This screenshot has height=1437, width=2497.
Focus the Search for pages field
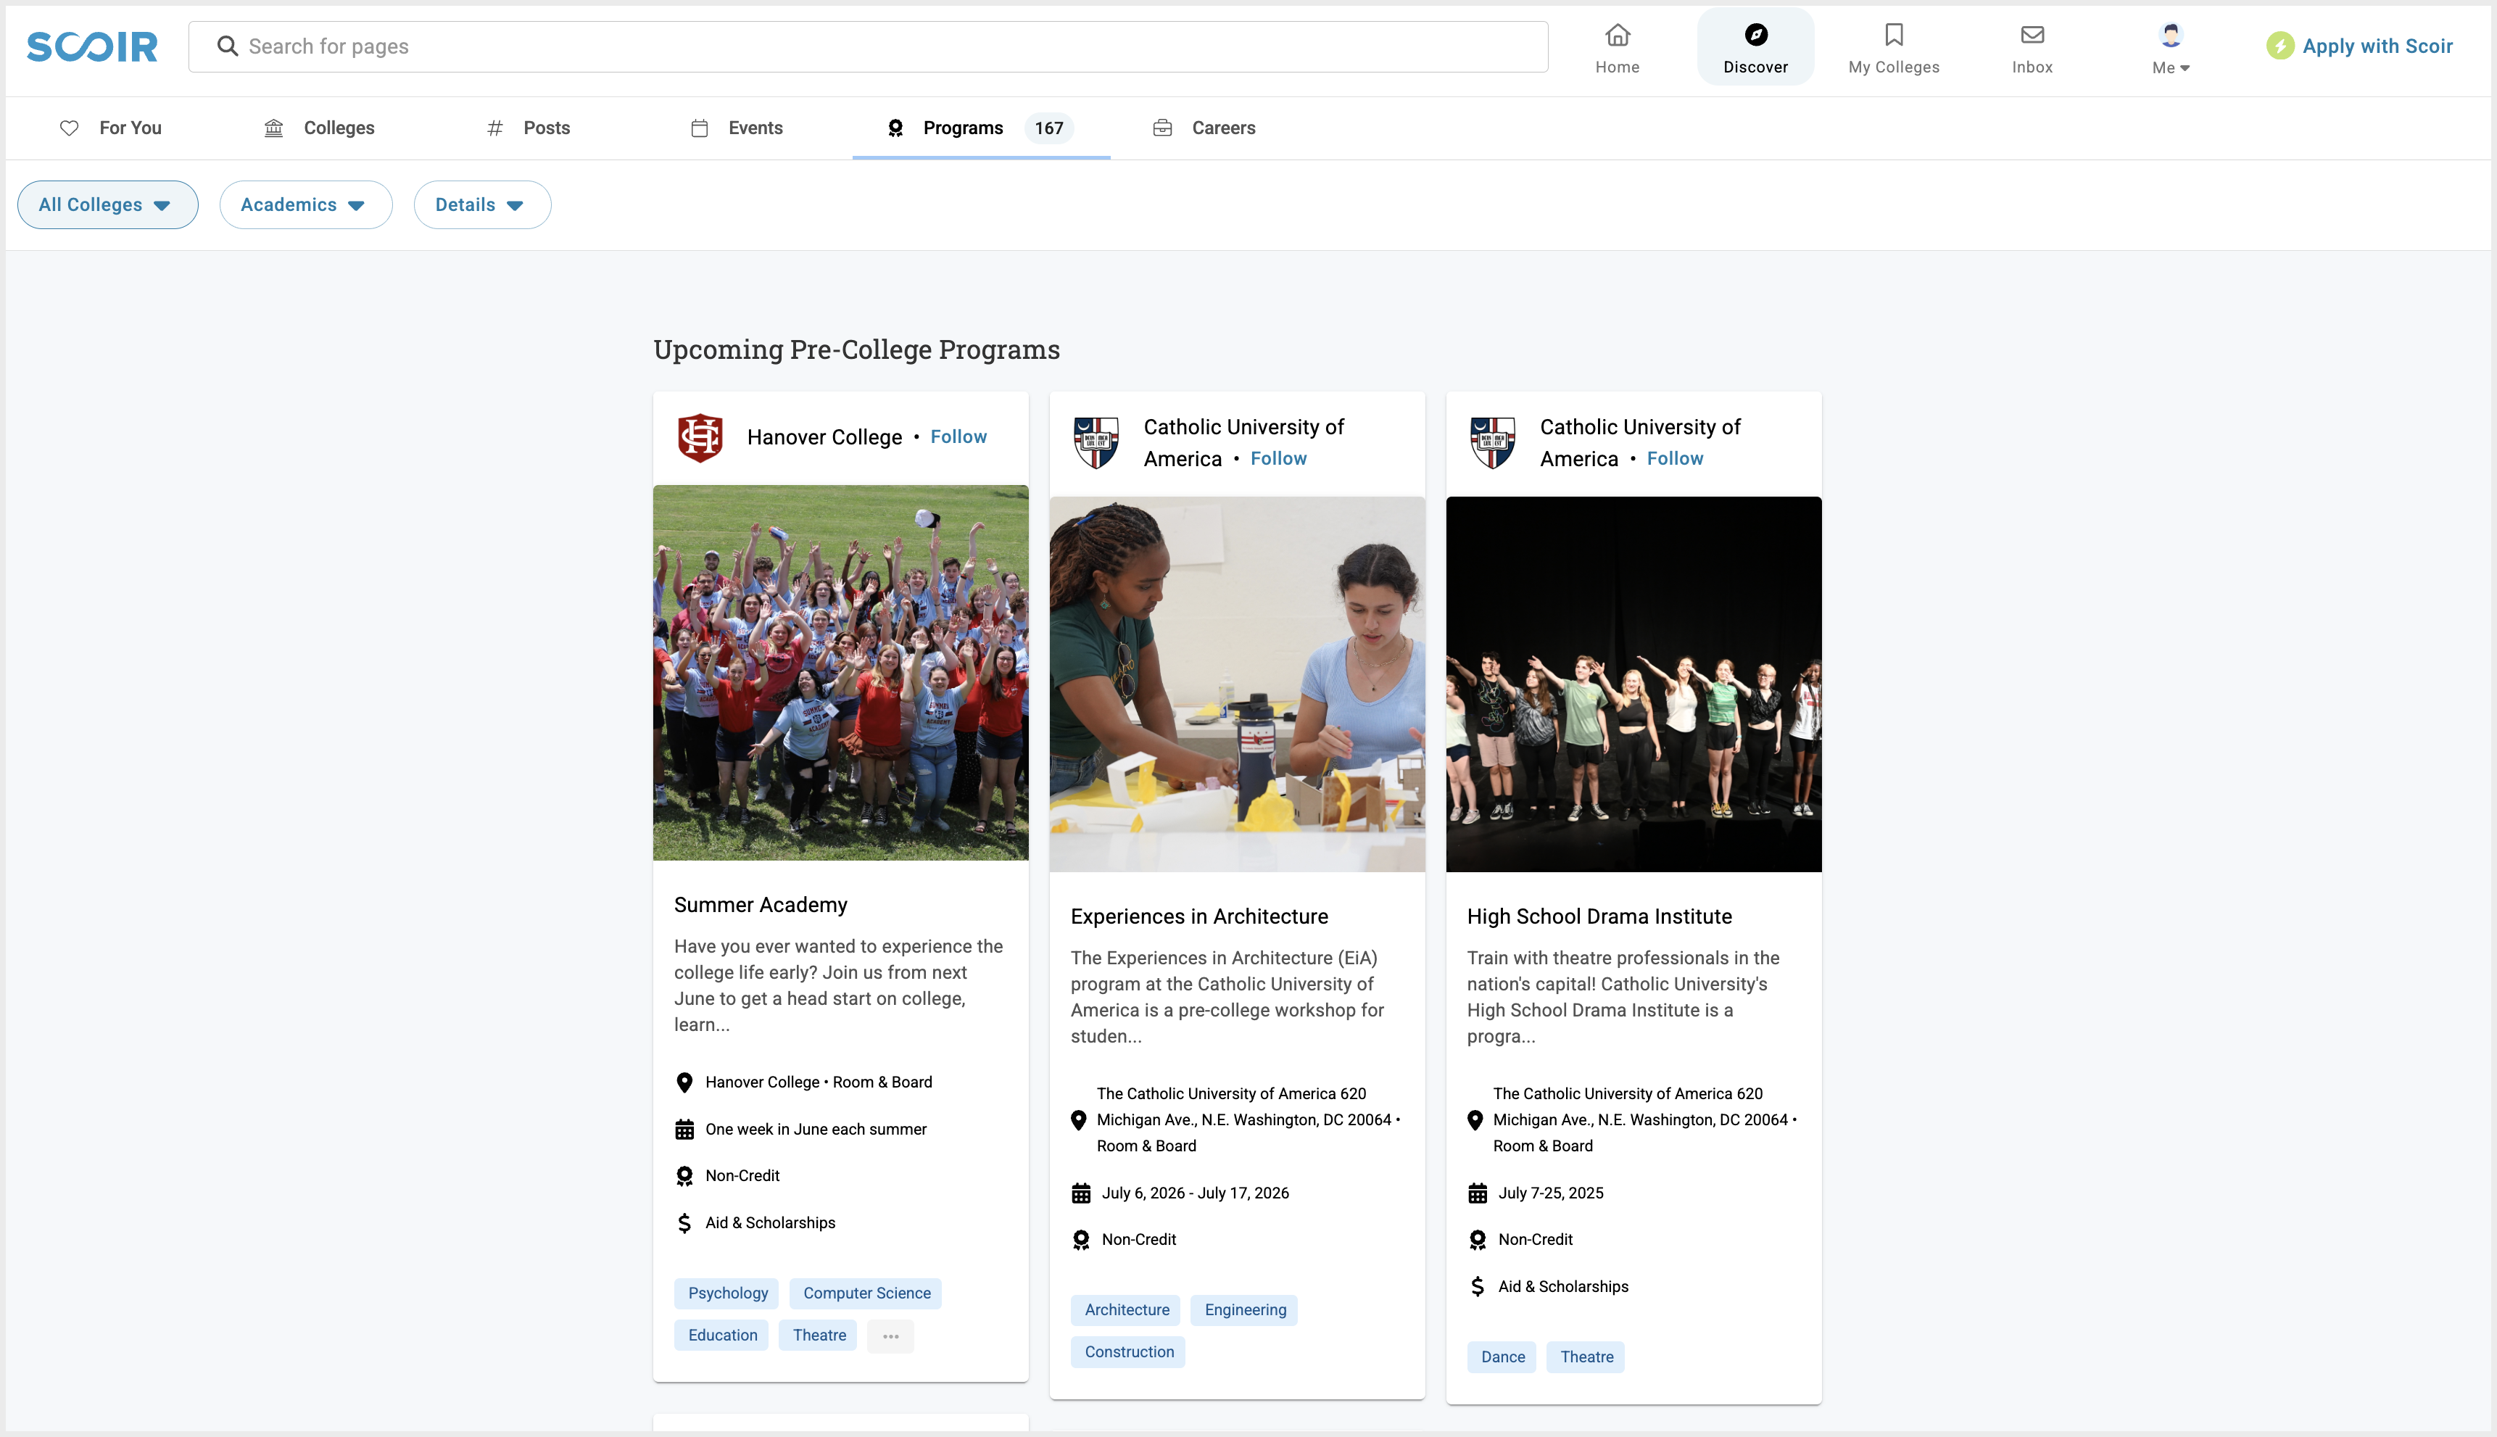pos(888,46)
